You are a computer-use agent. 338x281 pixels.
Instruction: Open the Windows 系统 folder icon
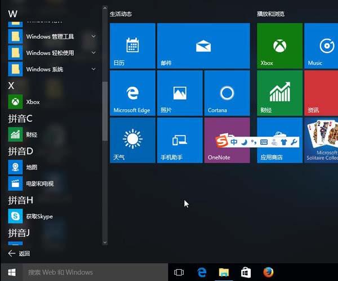coord(15,69)
